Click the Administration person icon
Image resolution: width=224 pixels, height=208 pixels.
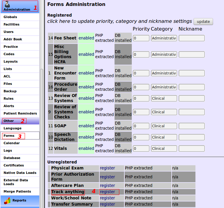(x=8, y=4)
